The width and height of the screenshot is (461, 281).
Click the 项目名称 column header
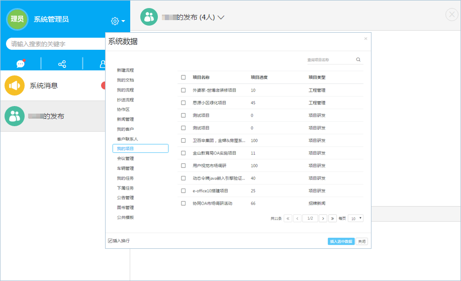tap(201, 77)
